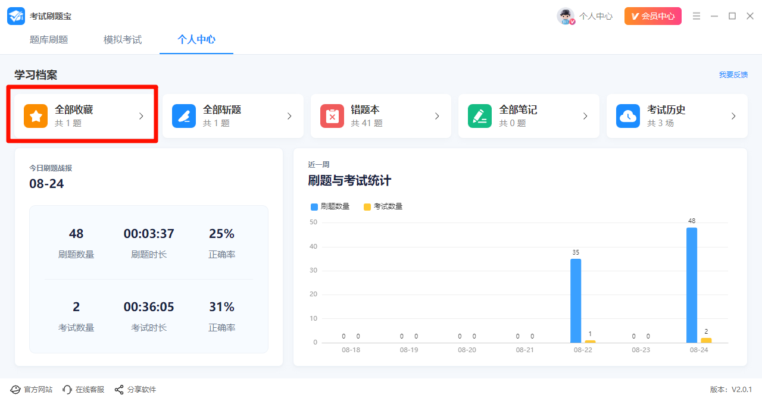Click the 我要反馈 link

click(733, 75)
